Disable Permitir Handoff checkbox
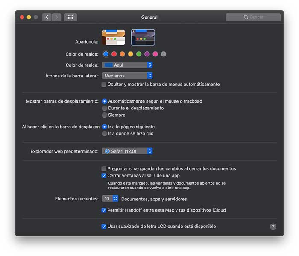The image size is (299, 256). coord(104,210)
